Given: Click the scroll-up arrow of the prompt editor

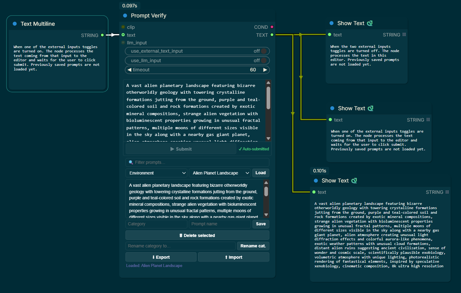Looking at the screenshot, I should (x=268, y=83).
